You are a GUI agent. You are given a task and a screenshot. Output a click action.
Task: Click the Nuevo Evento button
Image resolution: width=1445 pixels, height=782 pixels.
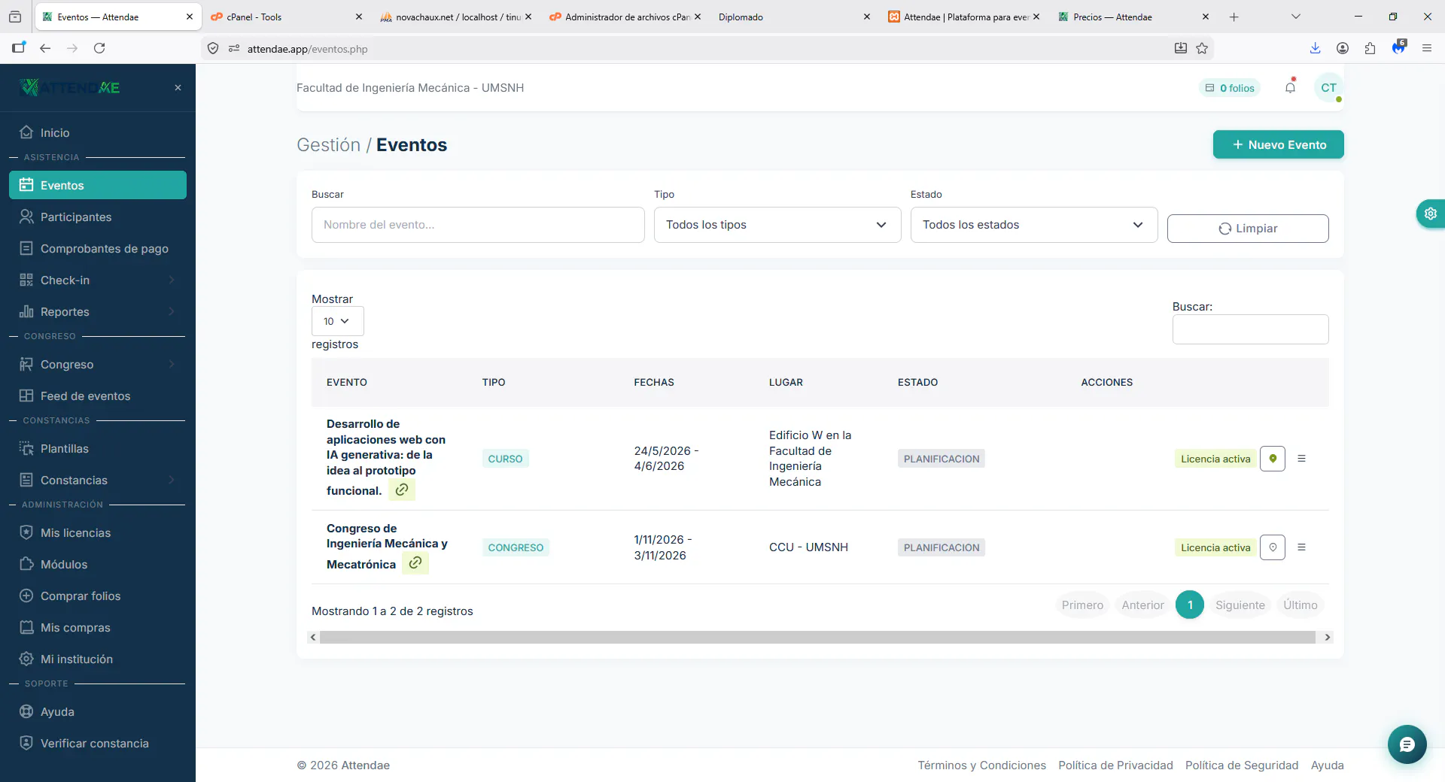pyautogui.click(x=1278, y=144)
